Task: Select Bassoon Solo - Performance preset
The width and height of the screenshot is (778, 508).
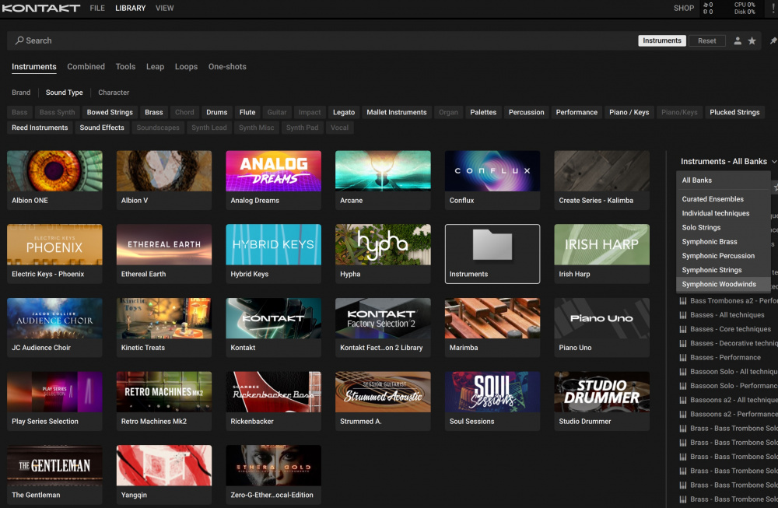Action: click(x=728, y=386)
